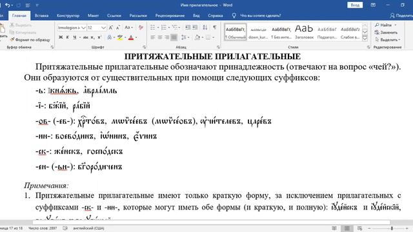Open the Ссылки ribbon tab
Viewport: 413px width, 232px height.
click(x=114, y=15)
